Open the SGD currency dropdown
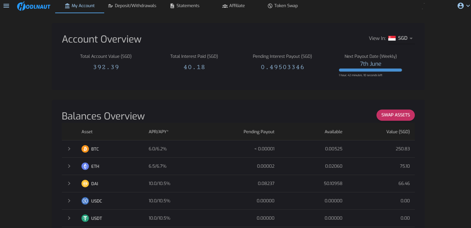Image resolution: width=471 pixels, height=228 pixels. pyautogui.click(x=405, y=38)
